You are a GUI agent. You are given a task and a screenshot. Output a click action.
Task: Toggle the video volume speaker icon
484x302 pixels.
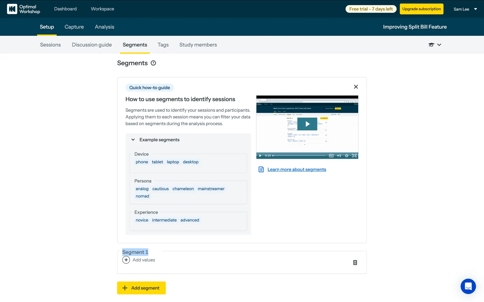(339, 156)
